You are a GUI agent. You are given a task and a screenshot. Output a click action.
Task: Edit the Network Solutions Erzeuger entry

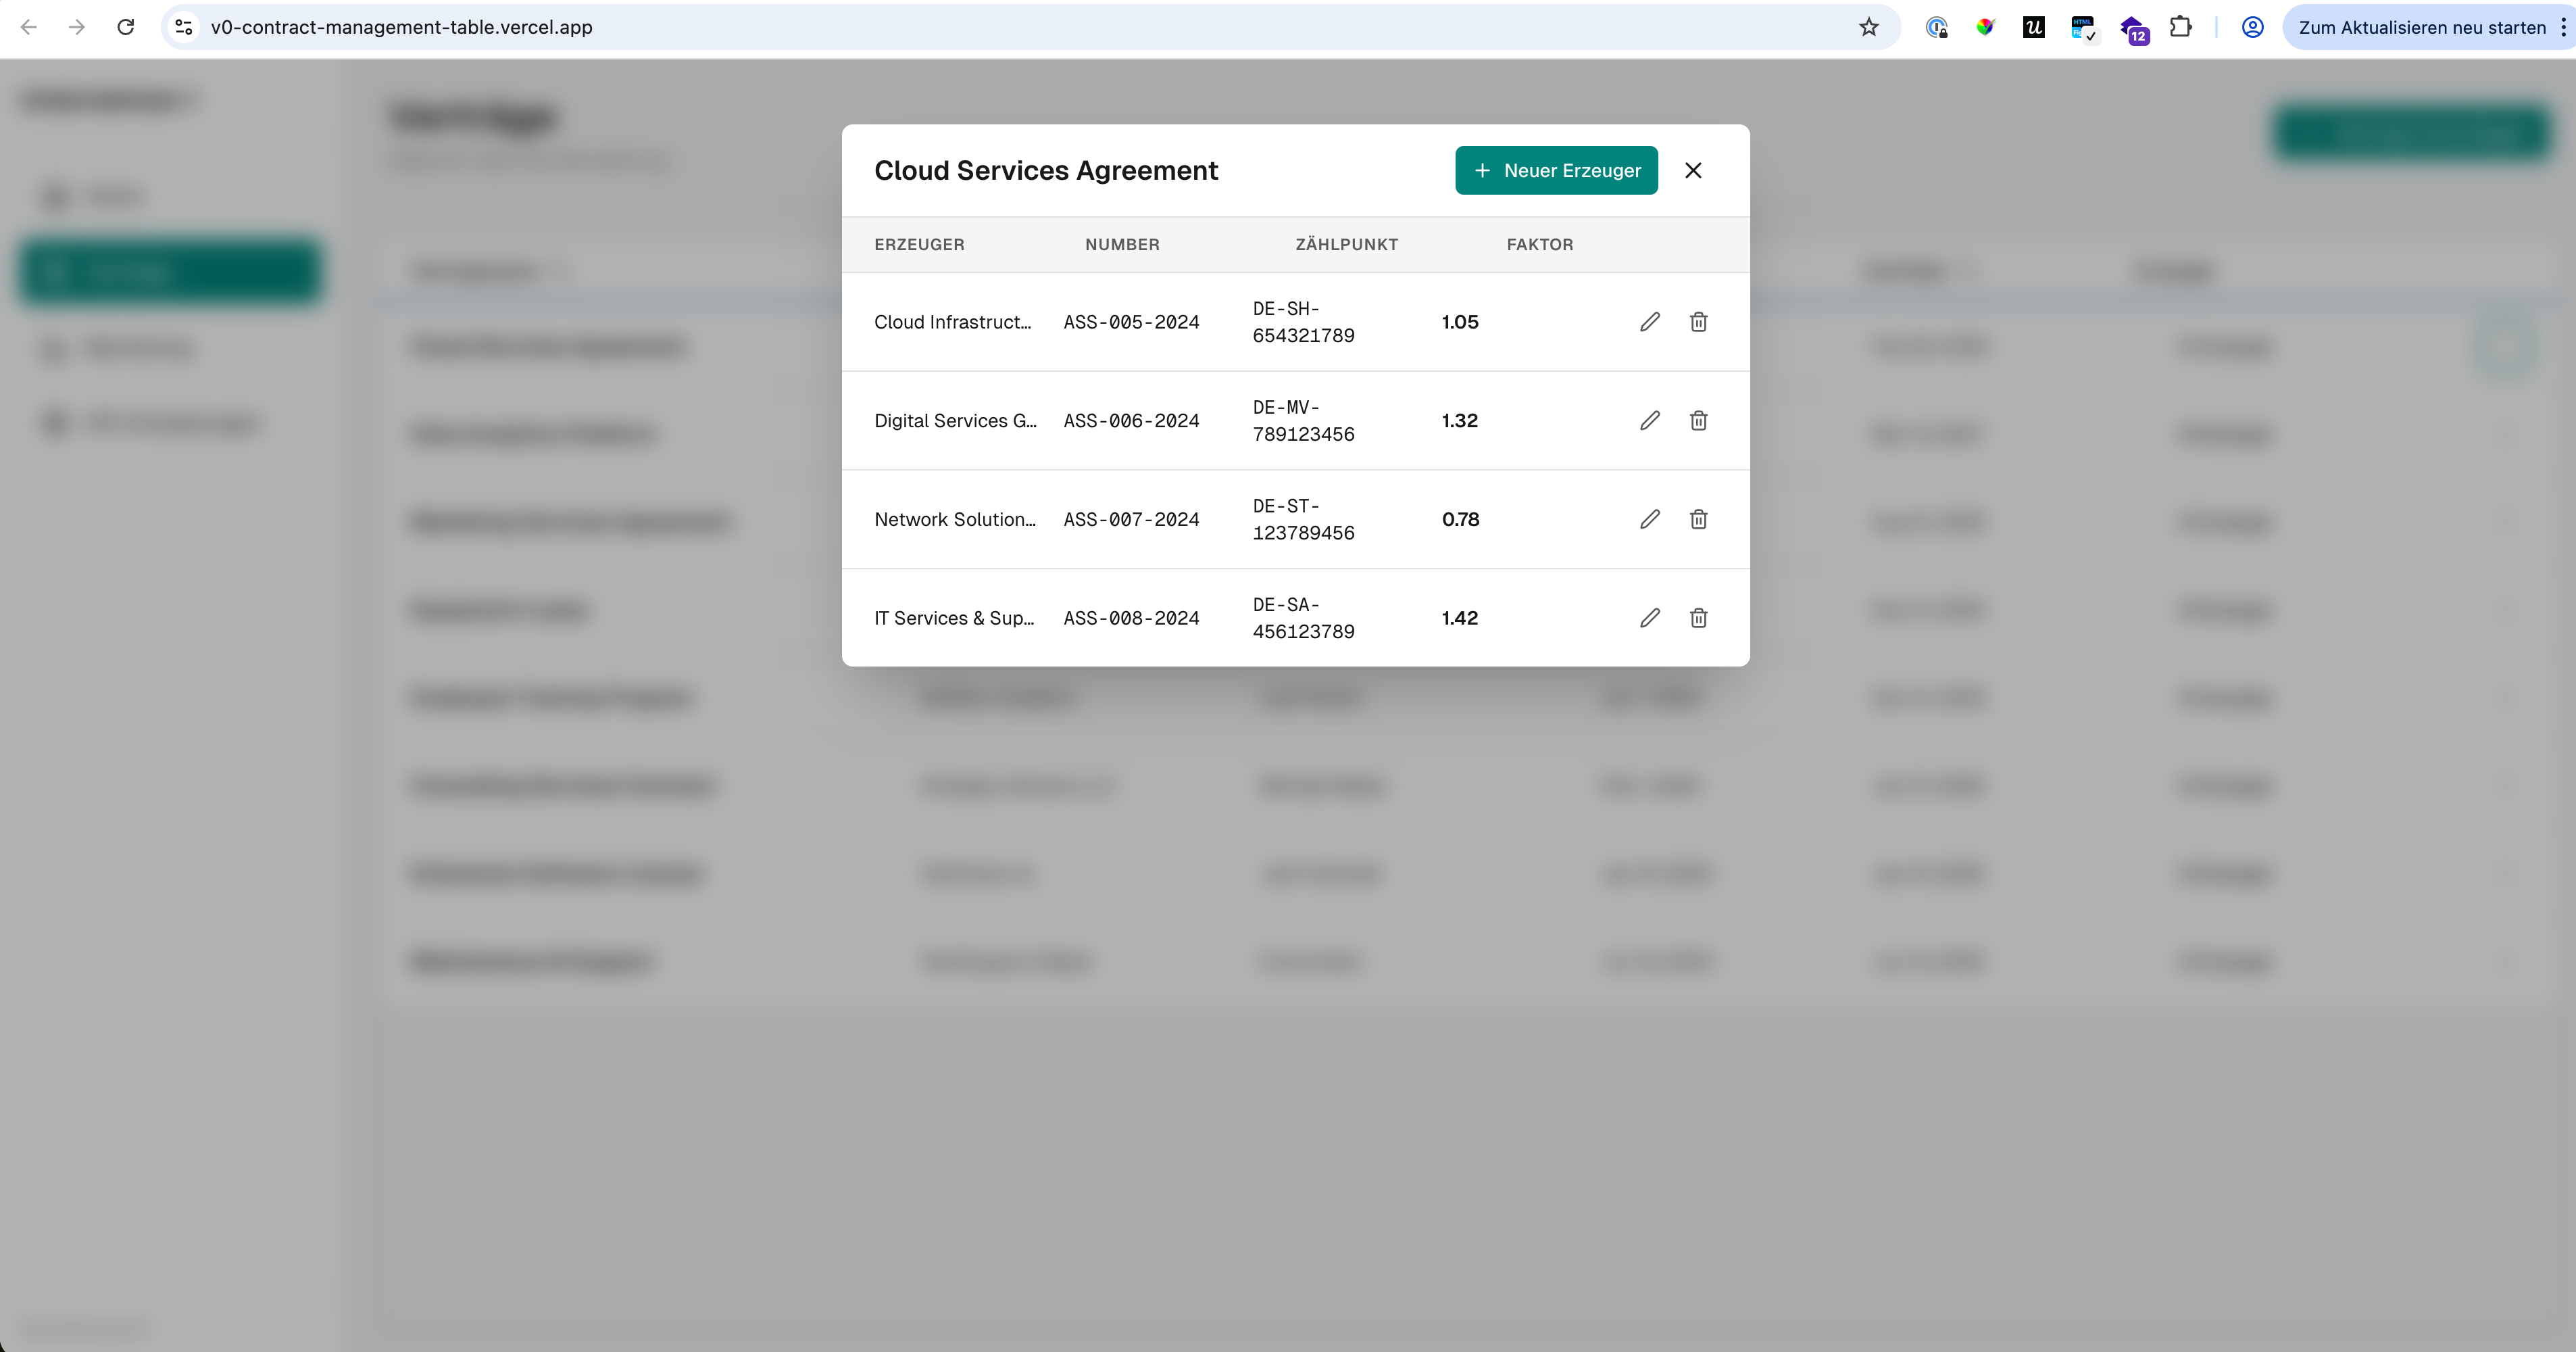tap(1649, 519)
